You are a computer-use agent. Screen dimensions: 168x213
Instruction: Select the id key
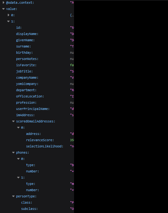tap(19, 27)
